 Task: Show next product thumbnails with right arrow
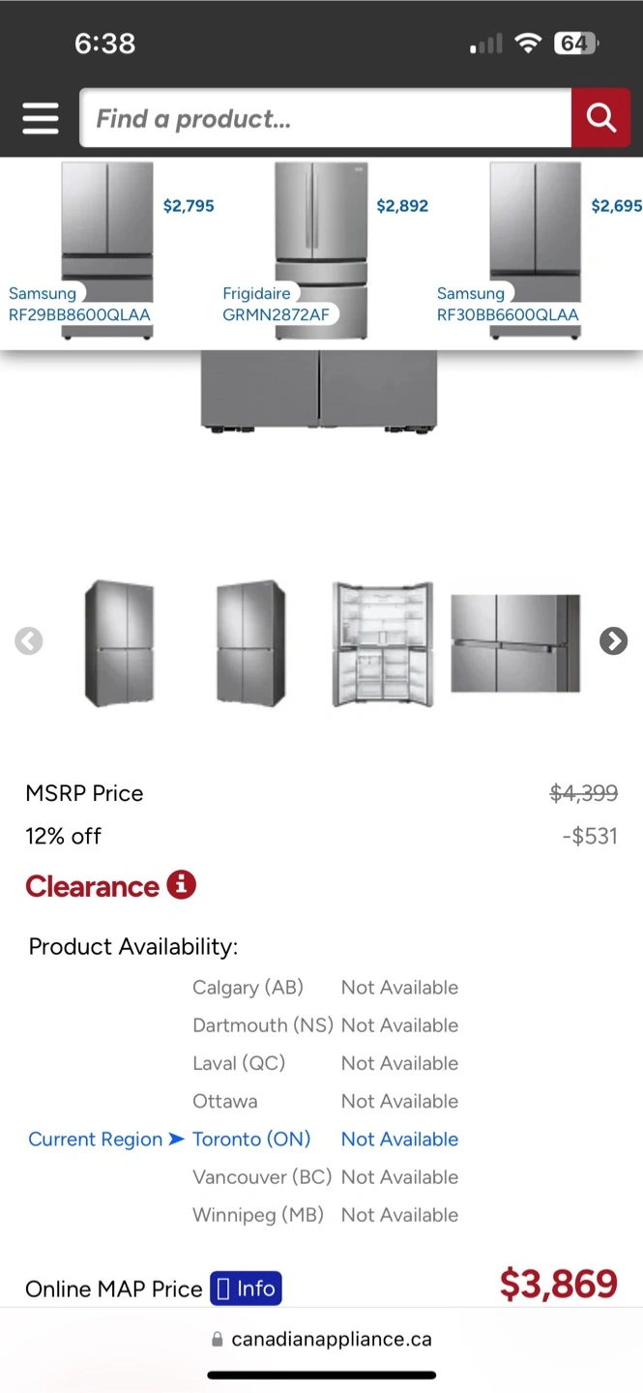[x=613, y=641]
